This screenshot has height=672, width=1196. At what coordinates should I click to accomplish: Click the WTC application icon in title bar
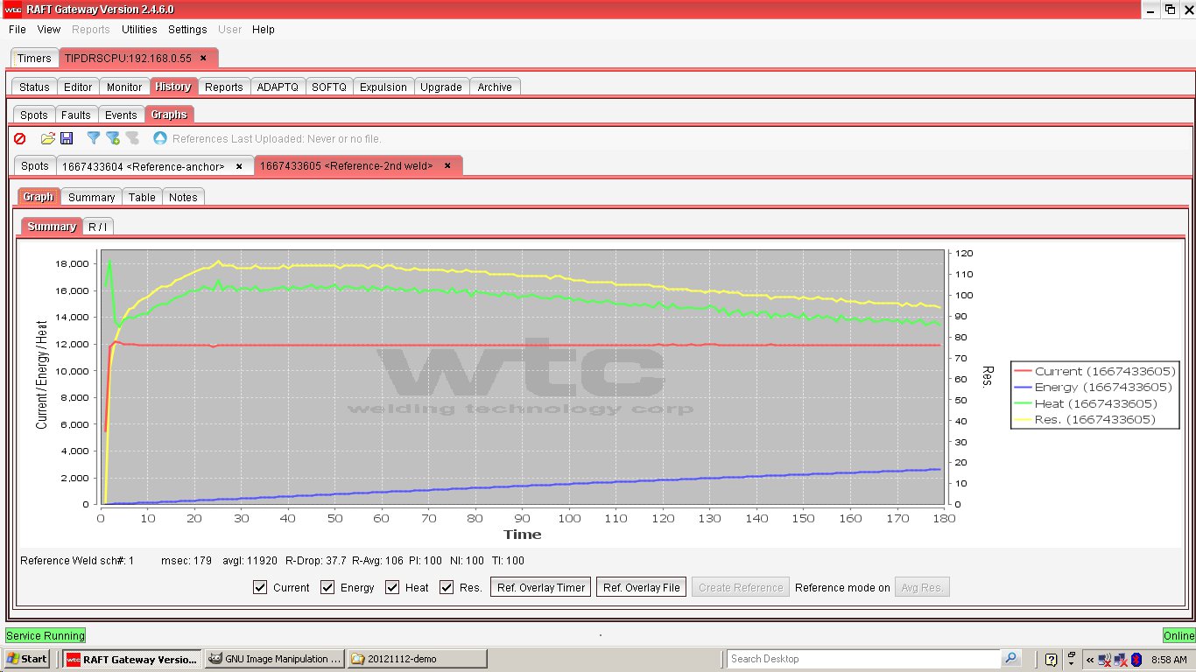tap(12, 10)
